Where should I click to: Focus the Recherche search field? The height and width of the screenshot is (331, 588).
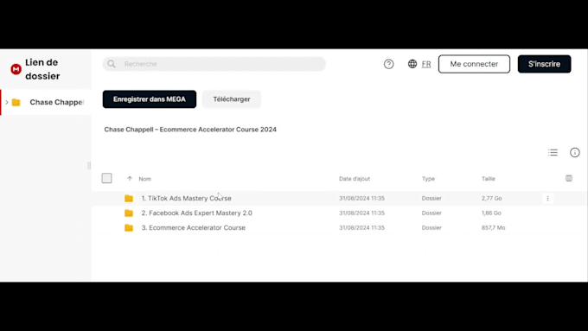(214, 64)
